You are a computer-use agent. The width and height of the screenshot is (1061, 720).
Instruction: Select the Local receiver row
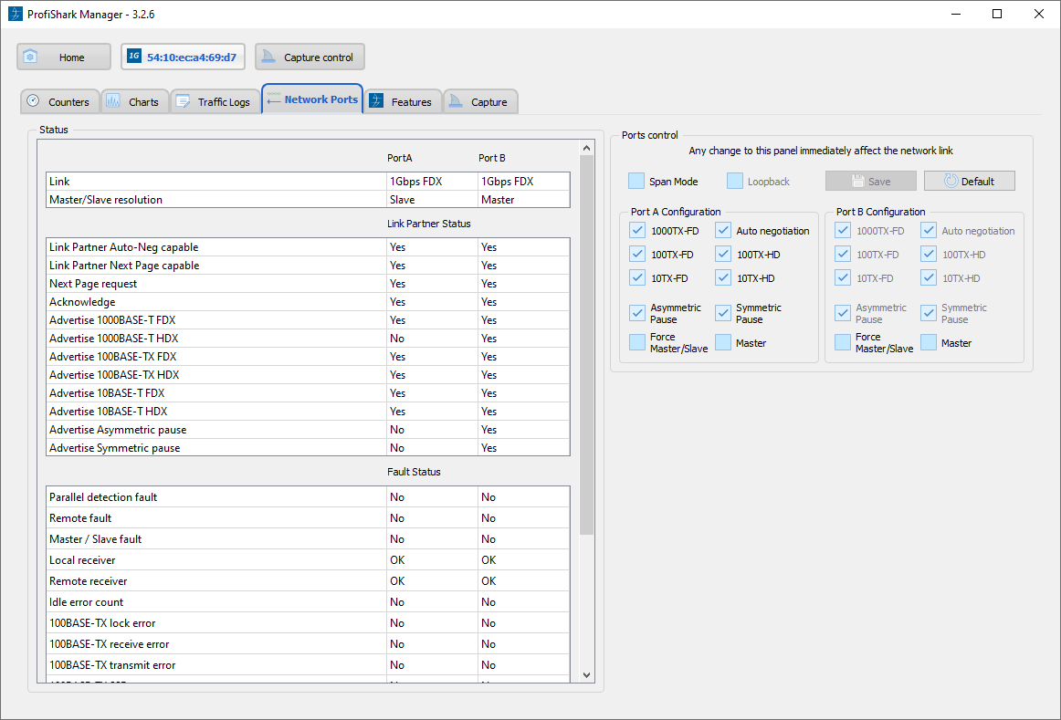[x=308, y=559]
